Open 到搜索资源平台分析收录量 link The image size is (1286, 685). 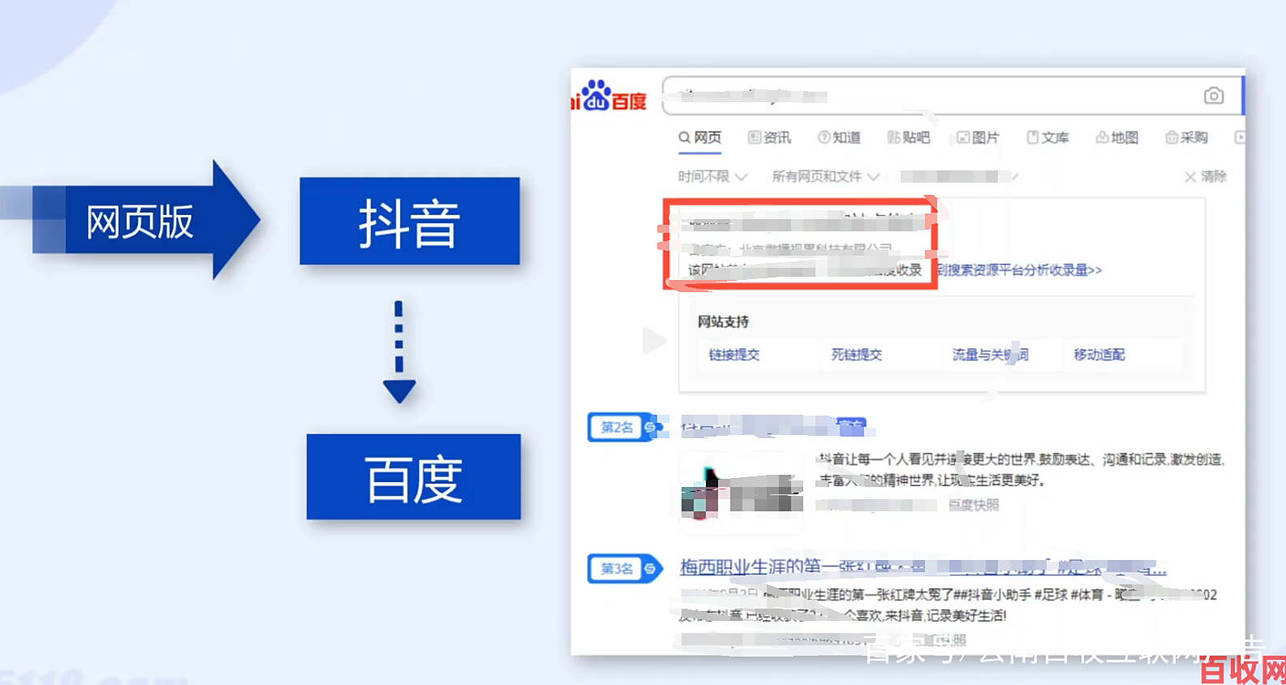click(1019, 269)
